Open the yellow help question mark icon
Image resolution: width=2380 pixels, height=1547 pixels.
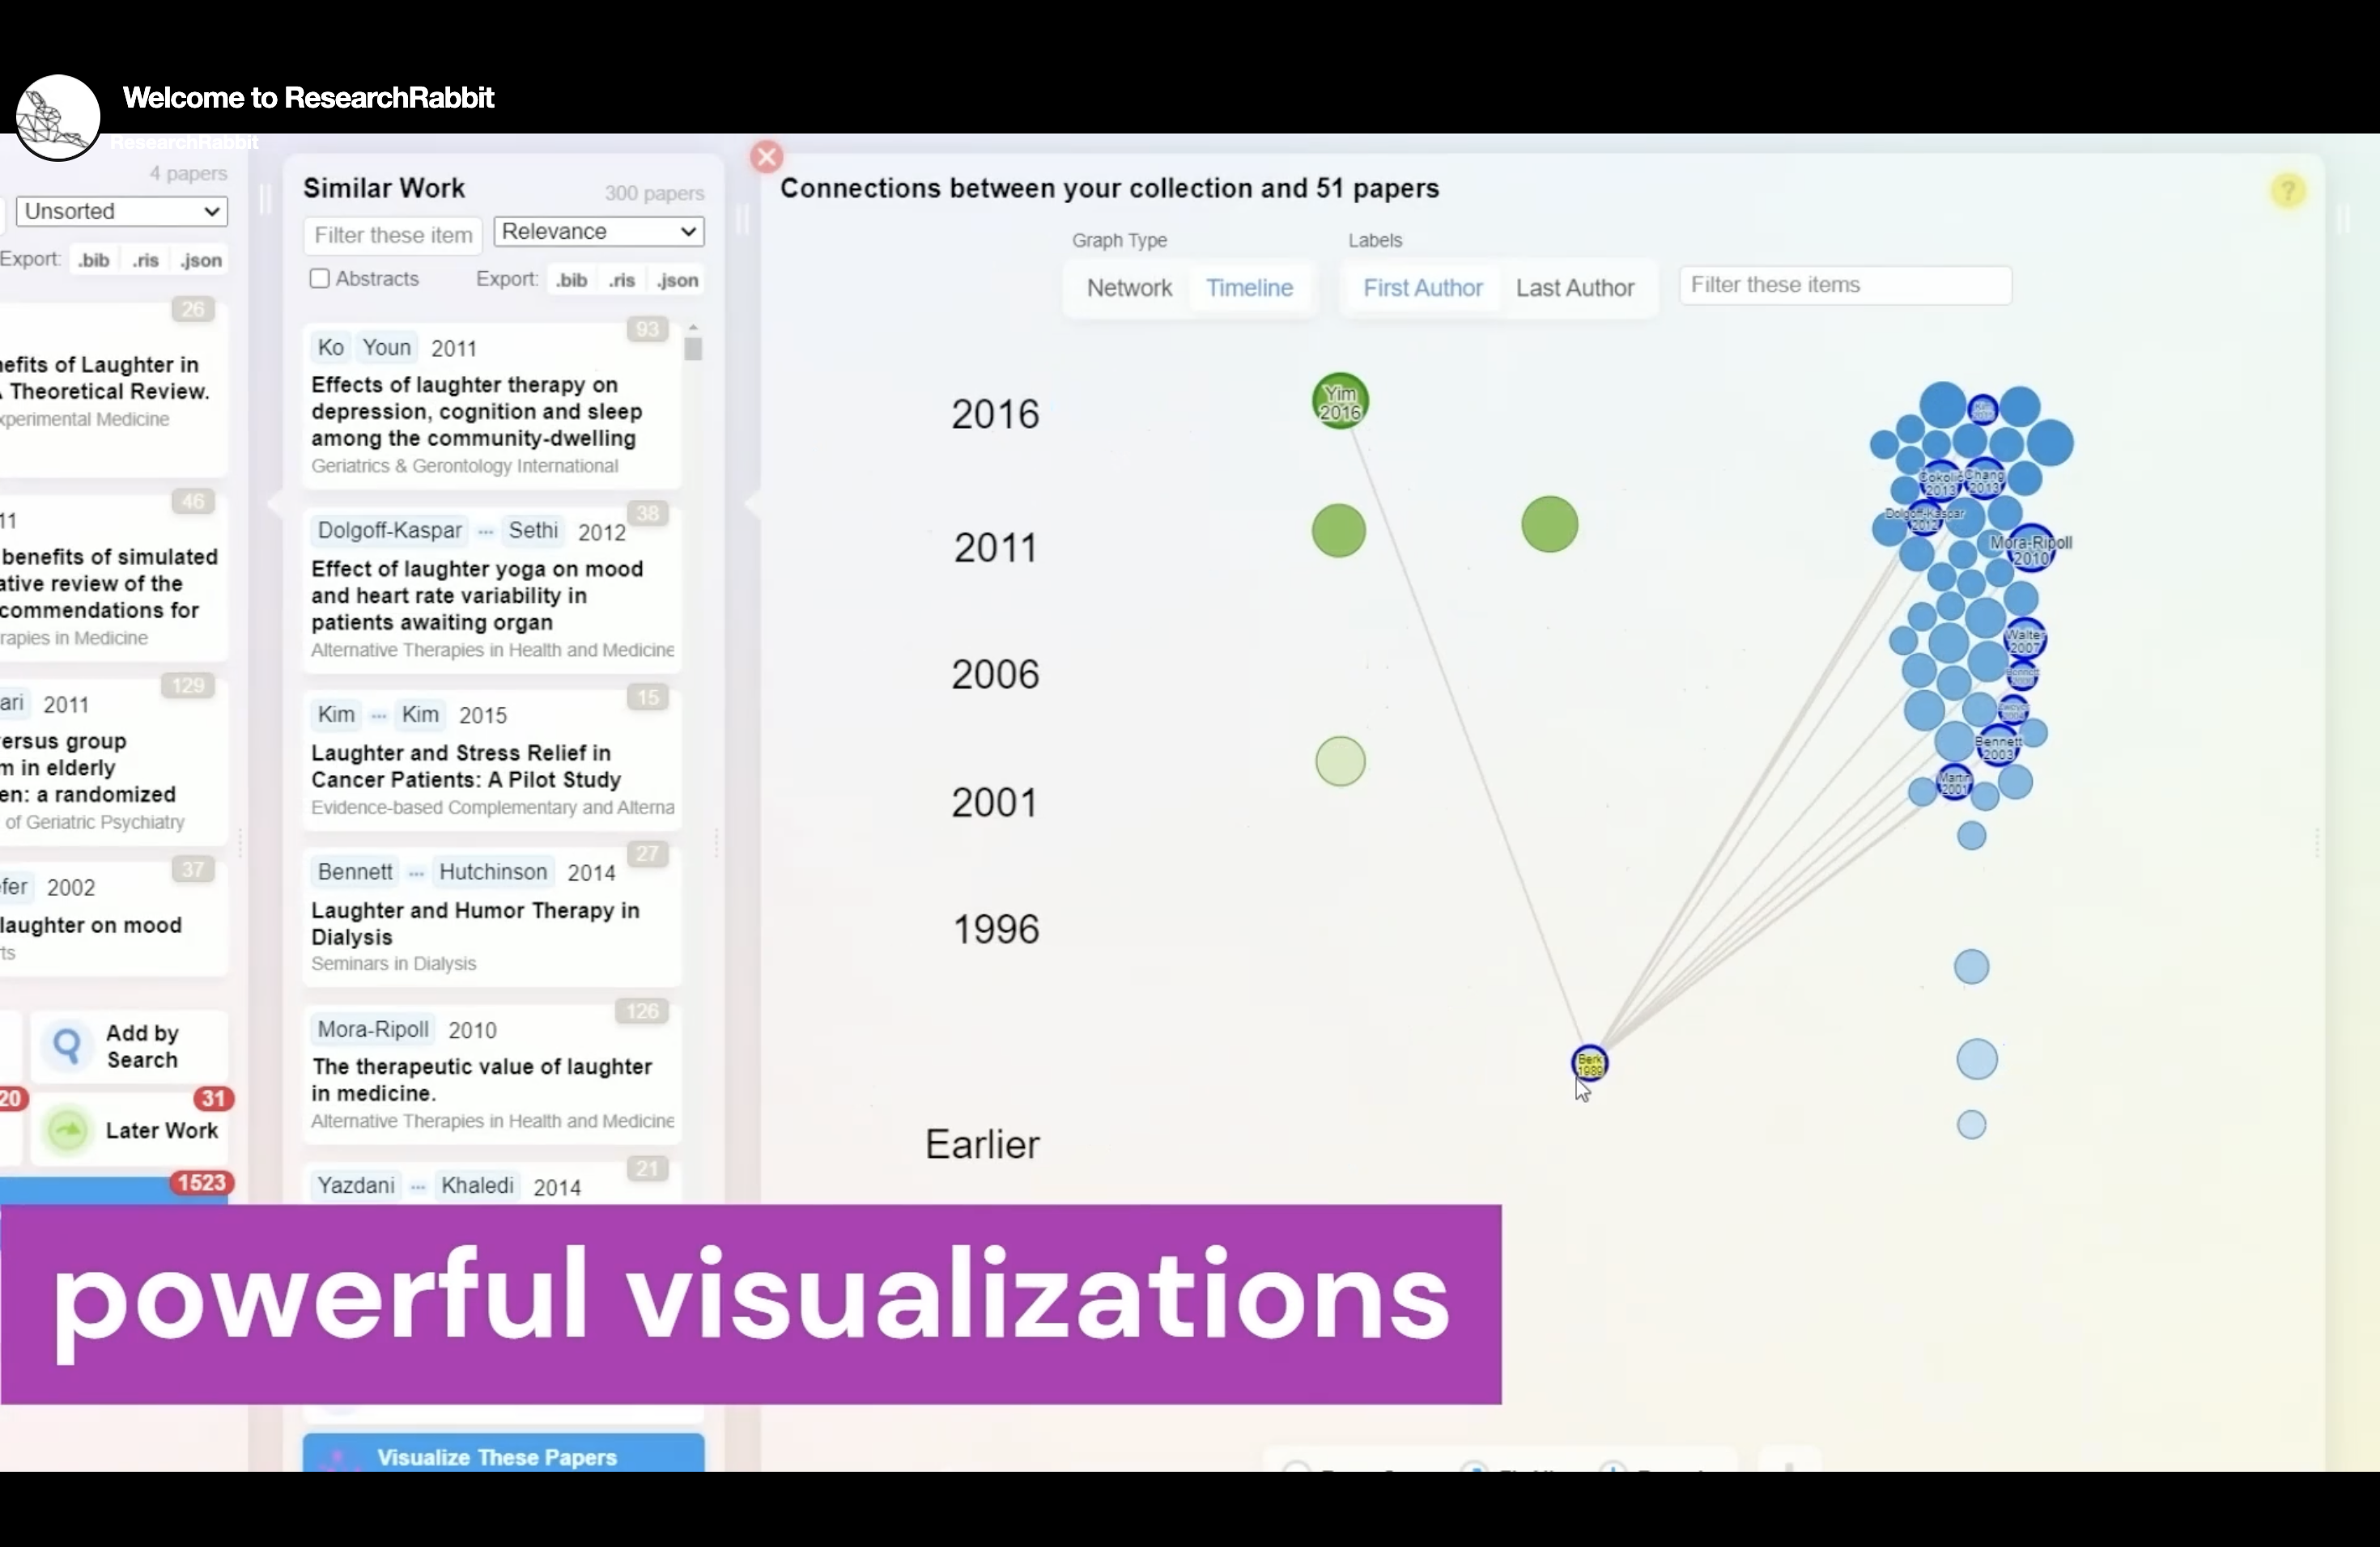click(2287, 191)
